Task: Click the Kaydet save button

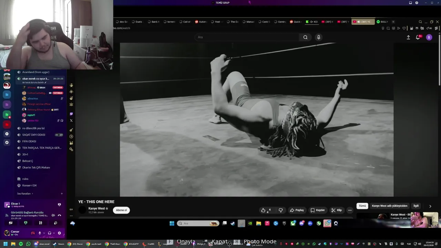Action: click(x=318, y=210)
